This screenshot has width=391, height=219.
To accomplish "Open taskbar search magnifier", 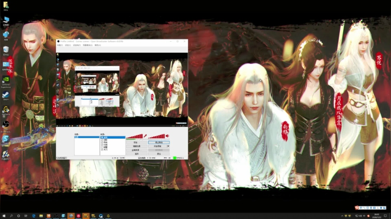I will 11,216.
